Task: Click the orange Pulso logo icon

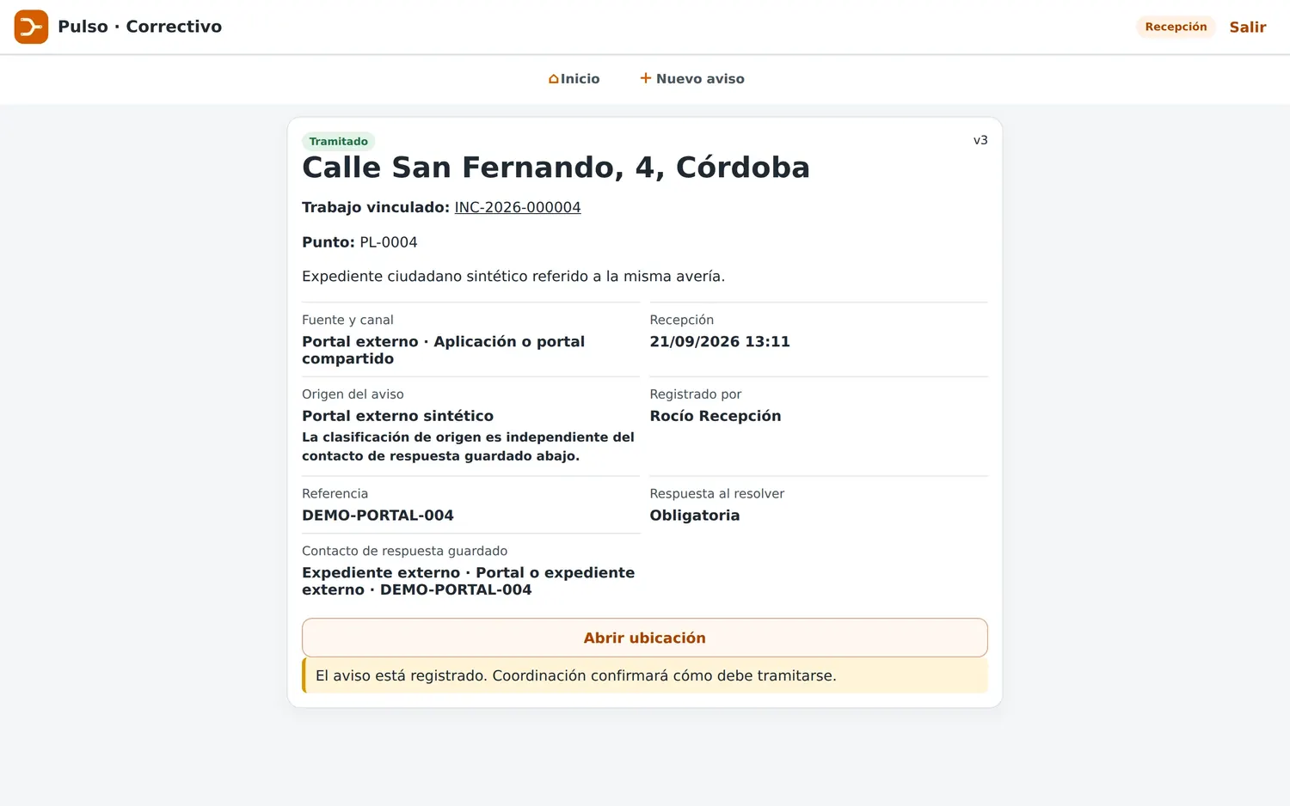Action: (x=31, y=27)
